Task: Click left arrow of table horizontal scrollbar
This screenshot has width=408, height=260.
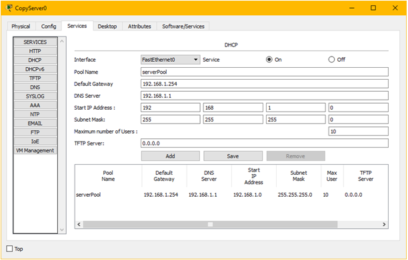Action: [x=79, y=225]
